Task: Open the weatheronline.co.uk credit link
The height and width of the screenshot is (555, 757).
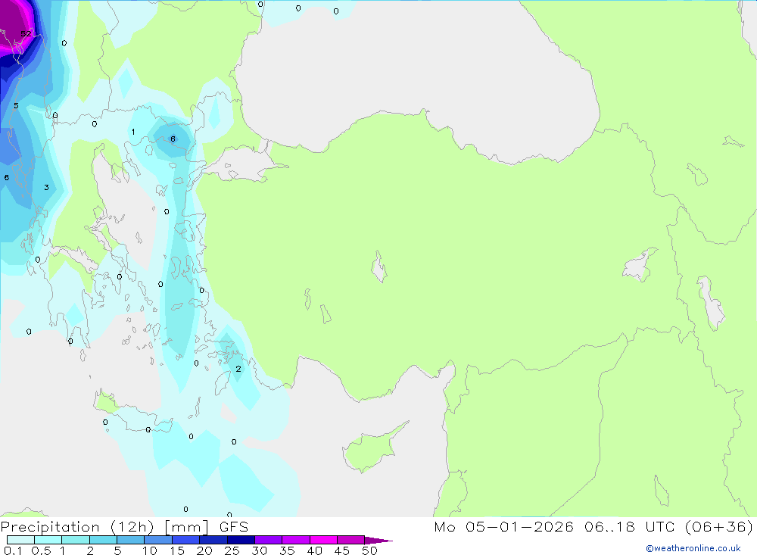Action: 693,548
